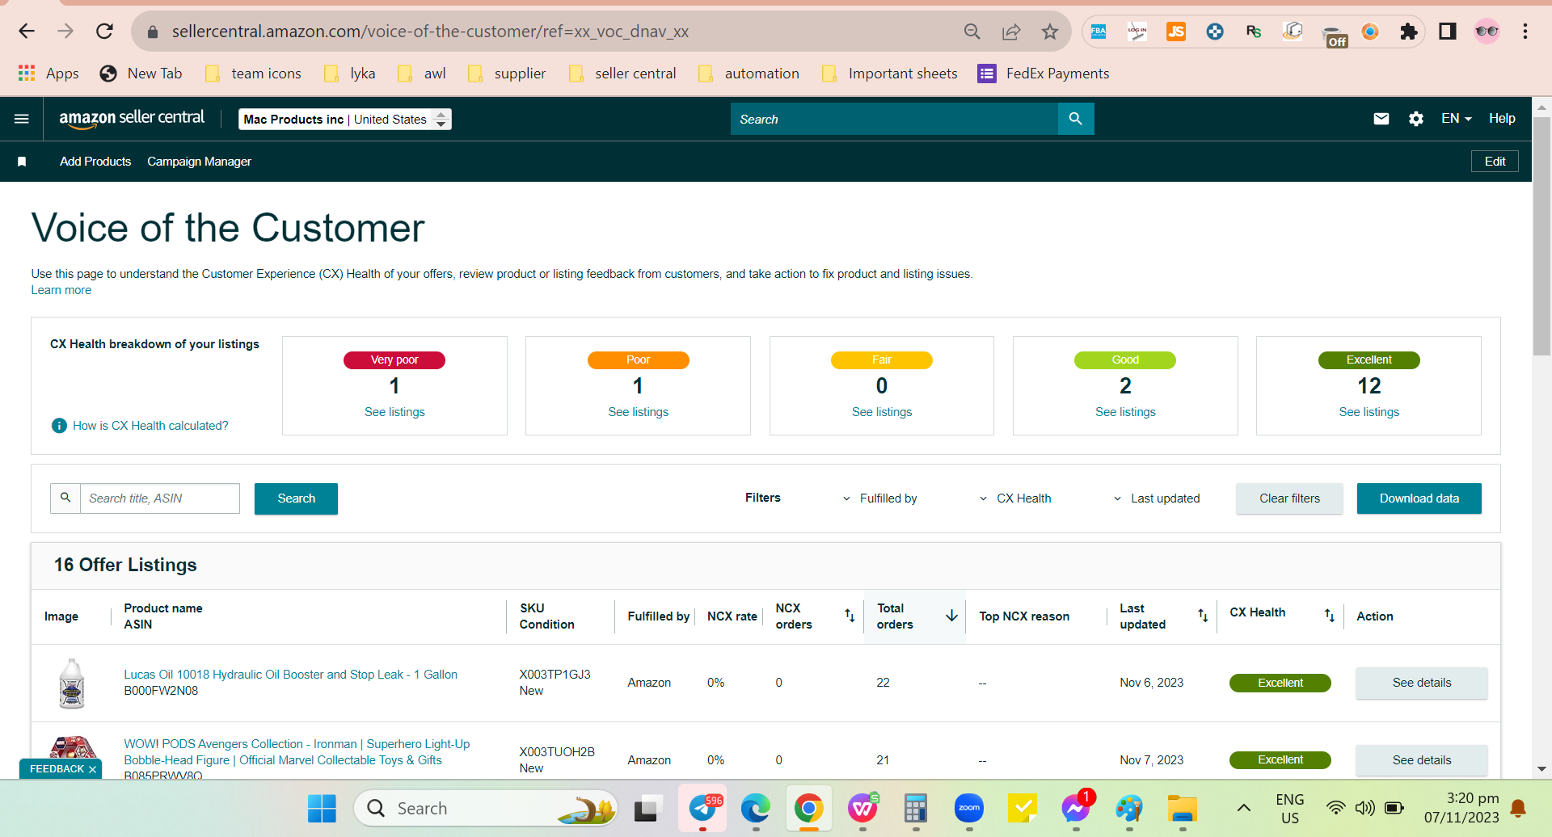Open Help in the top header
The width and height of the screenshot is (1552, 837).
pos(1502,119)
